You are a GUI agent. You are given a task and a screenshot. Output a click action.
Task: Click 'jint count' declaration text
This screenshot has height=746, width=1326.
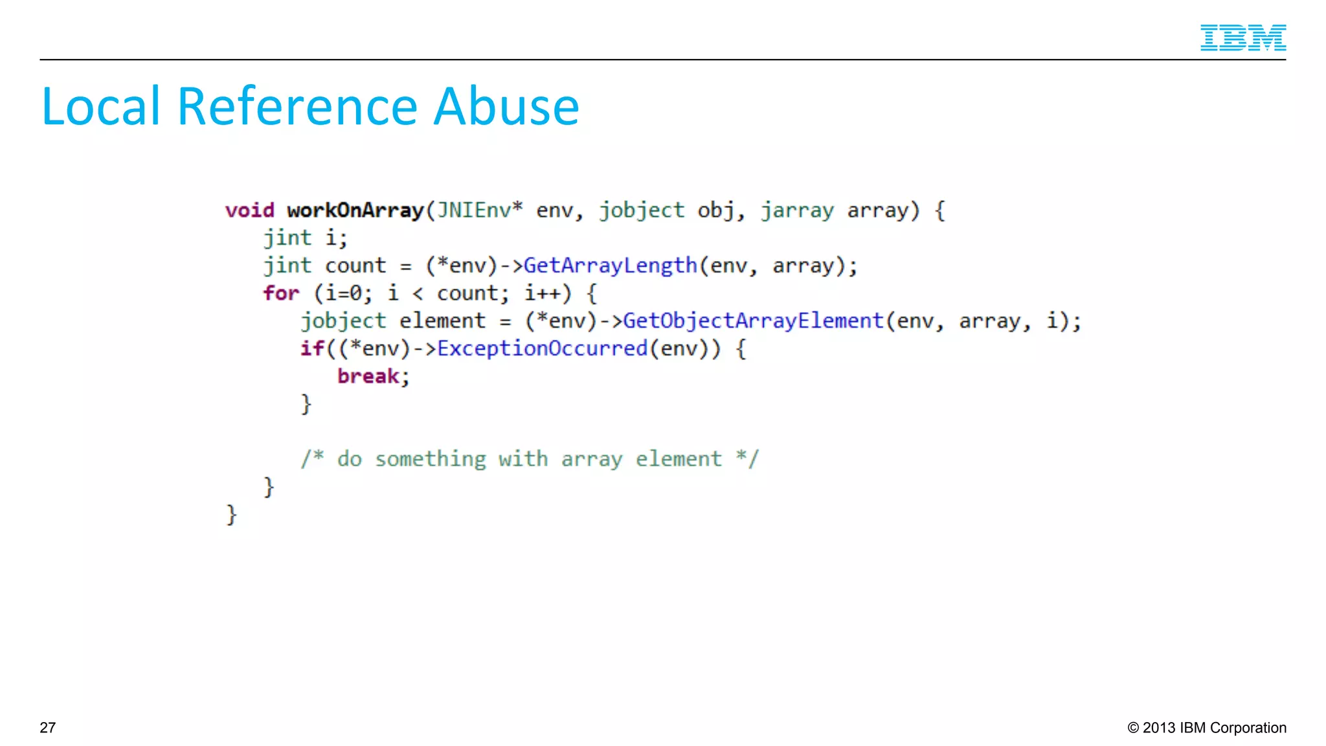pos(324,266)
